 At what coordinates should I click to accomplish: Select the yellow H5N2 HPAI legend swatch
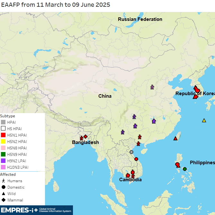click(3, 141)
